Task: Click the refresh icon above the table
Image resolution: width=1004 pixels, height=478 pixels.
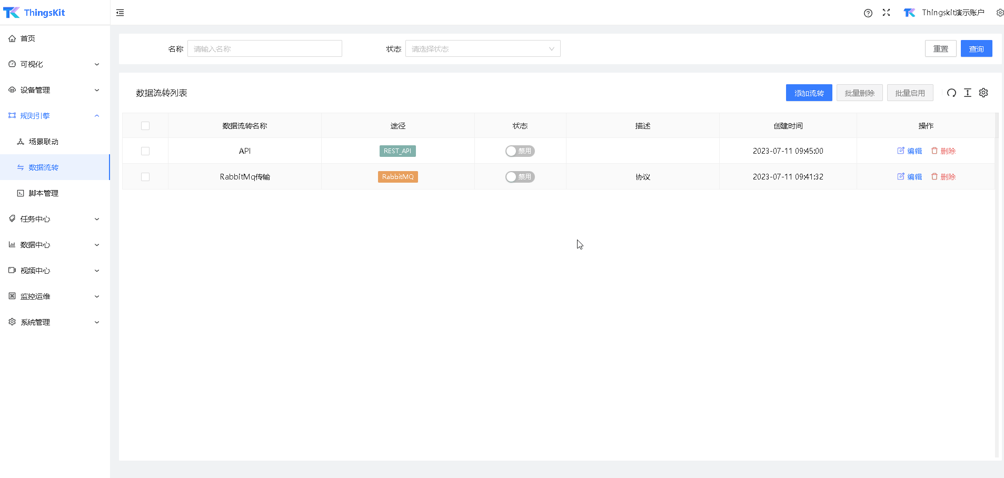Action: point(951,93)
